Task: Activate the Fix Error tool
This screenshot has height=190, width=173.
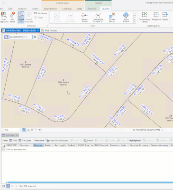Action: (x=12, y=17)
